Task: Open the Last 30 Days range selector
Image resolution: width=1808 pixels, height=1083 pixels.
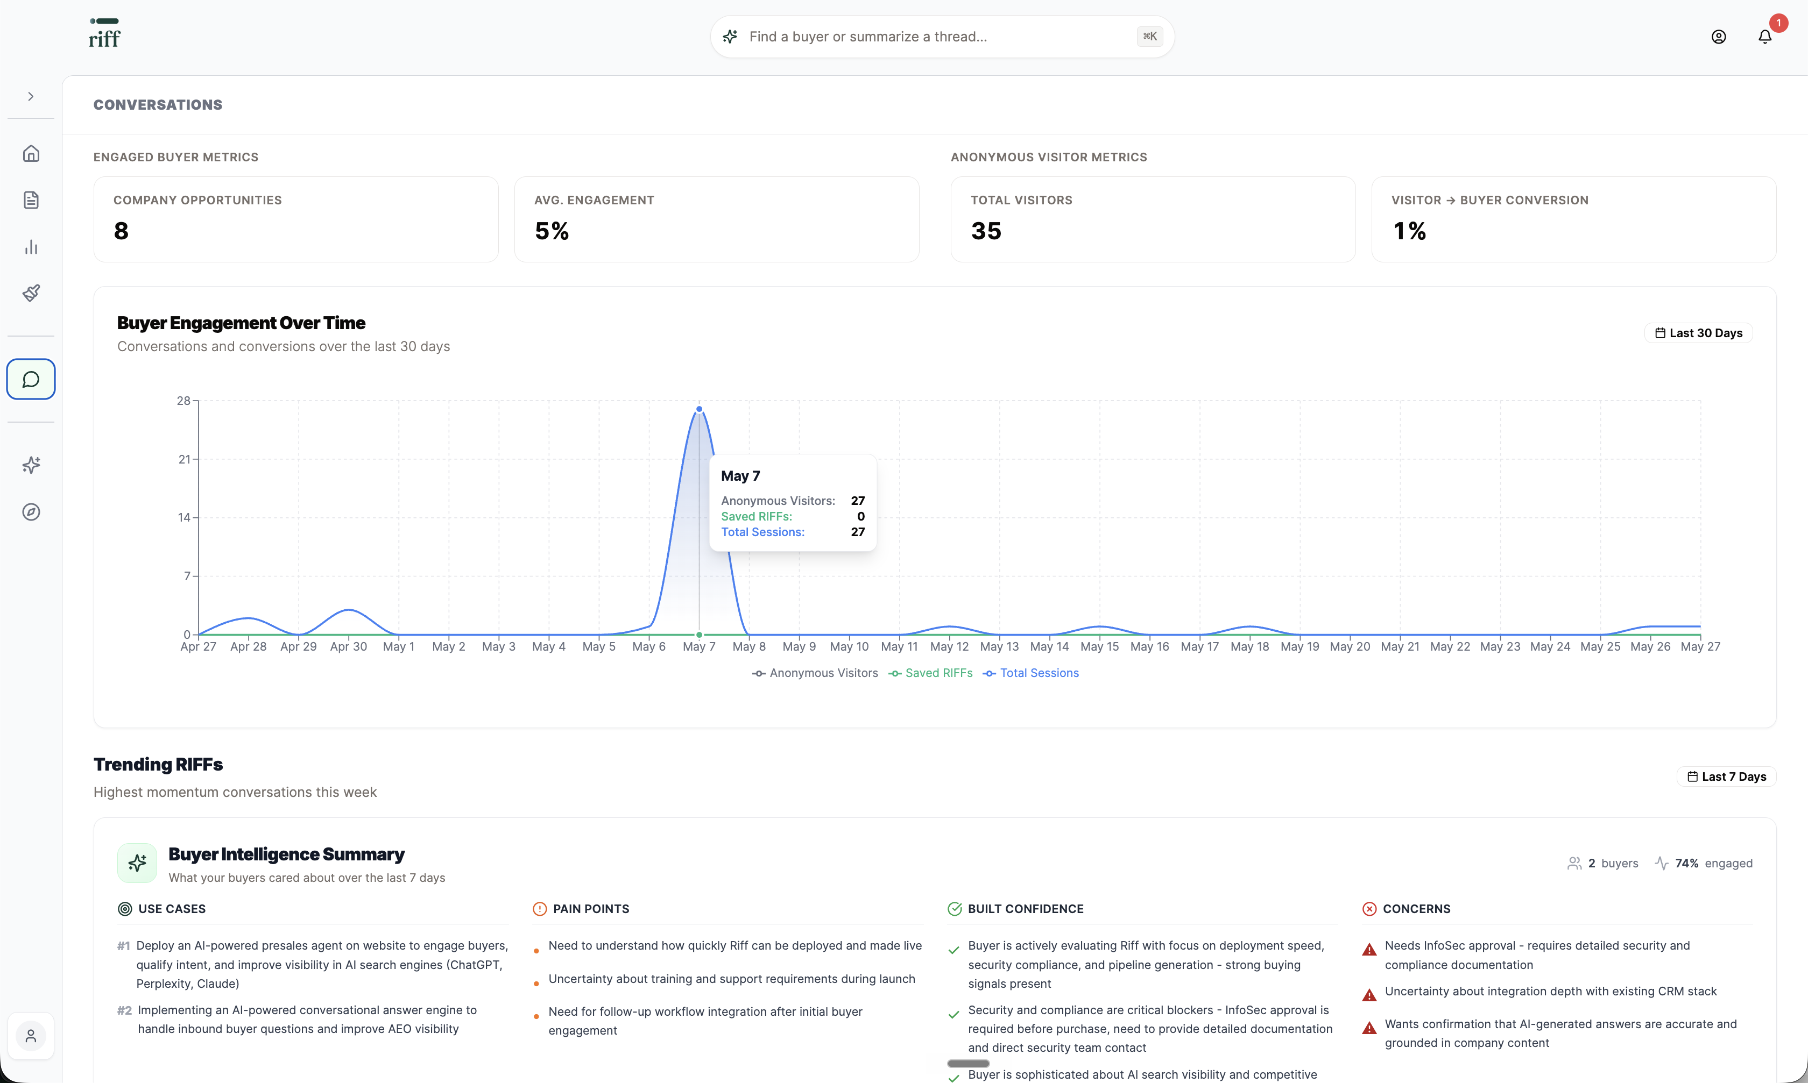Action: (1698, 333)
